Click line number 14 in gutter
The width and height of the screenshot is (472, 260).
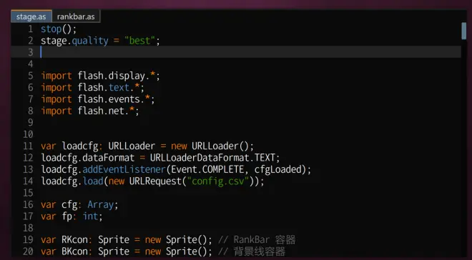point(28,181)
